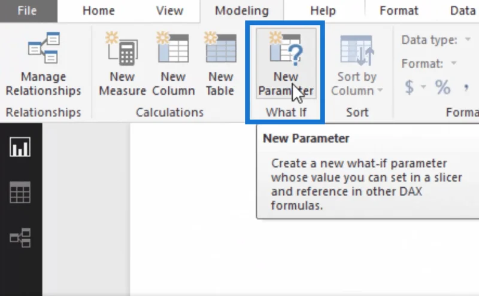Apply thousands separator comma format
479x296 pixels.
click(466, 87)
